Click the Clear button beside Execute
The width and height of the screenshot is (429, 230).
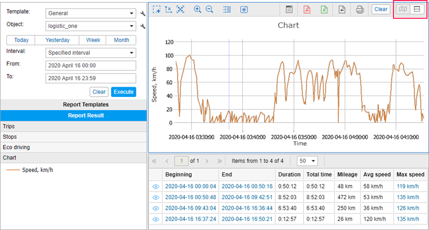[x=99, y=92]
